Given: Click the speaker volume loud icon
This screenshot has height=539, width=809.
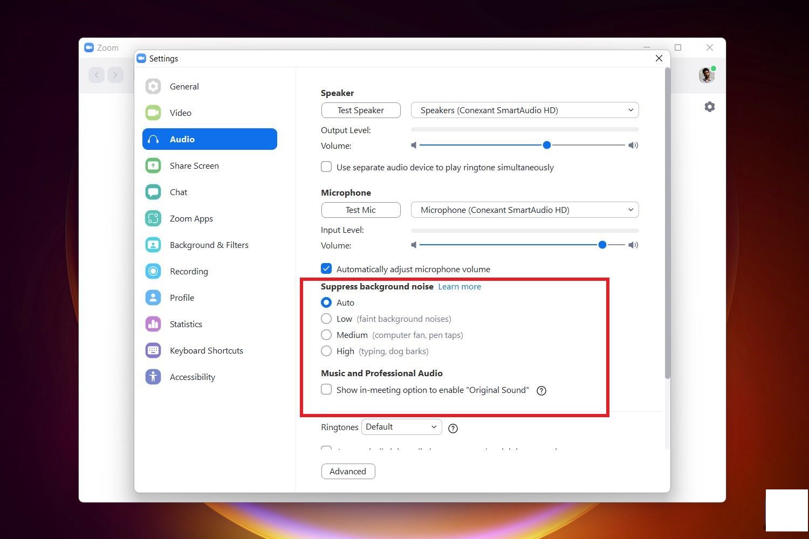Looking at the screenshot, I should click(x=633, y=145).
